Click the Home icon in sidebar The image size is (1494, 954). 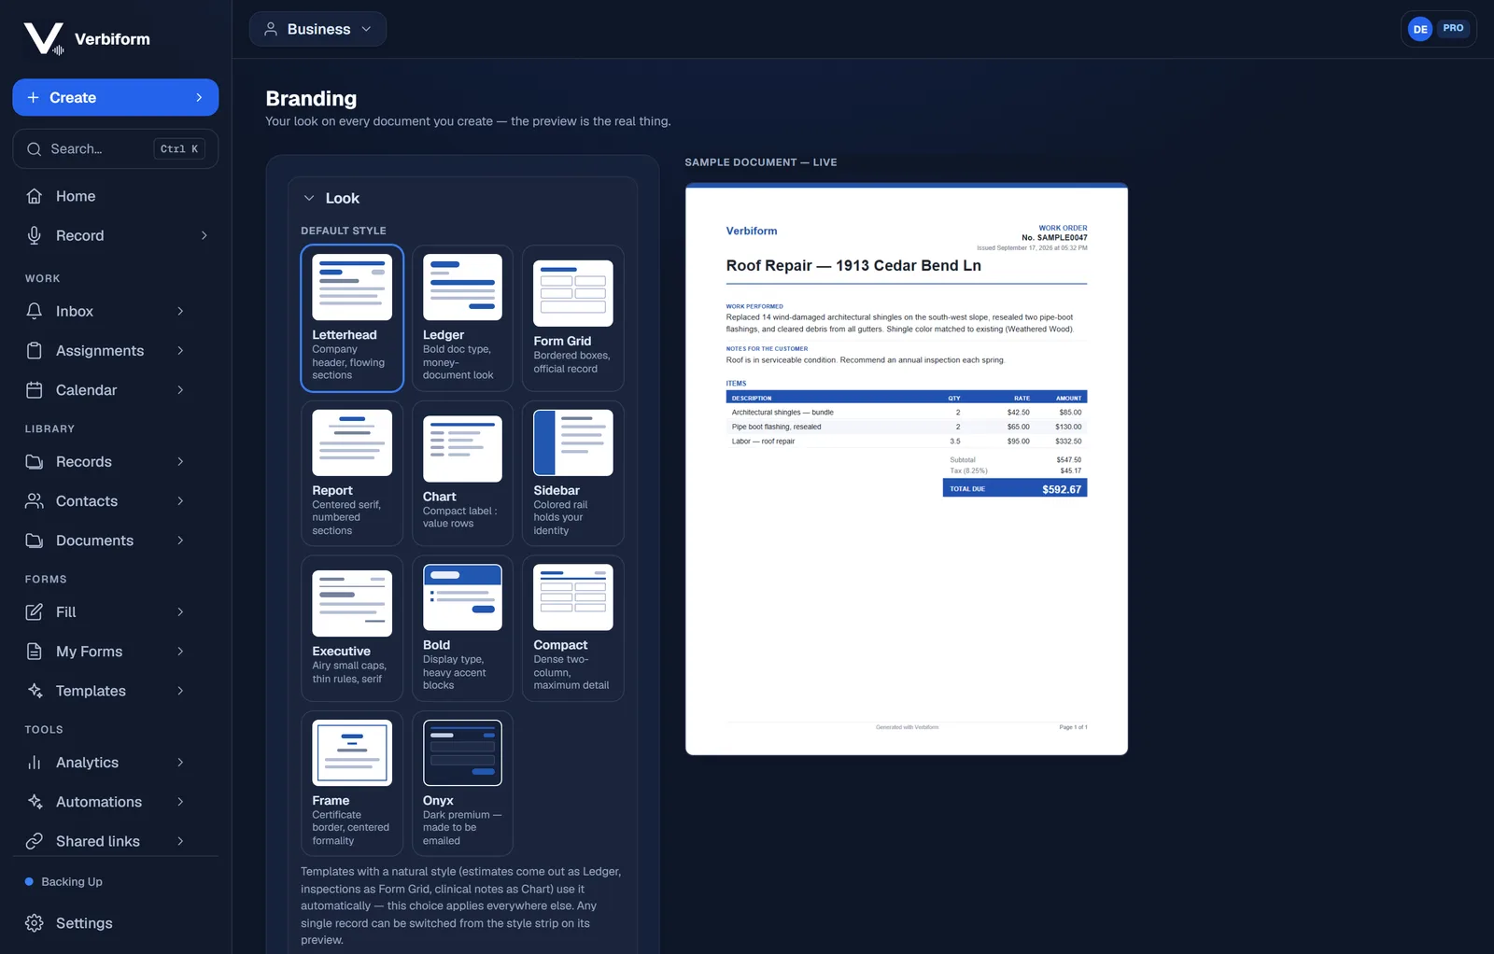(35, 196)
